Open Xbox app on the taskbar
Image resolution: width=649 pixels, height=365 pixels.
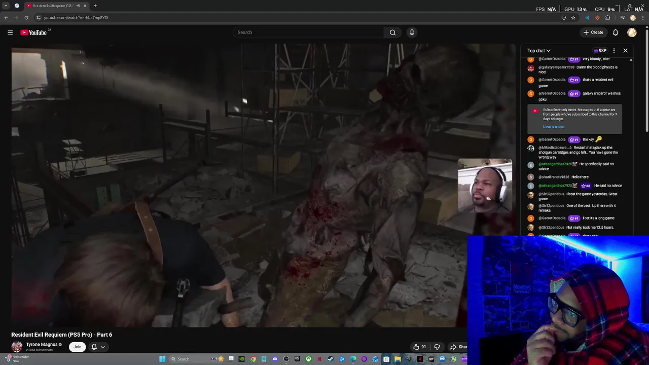308,359
